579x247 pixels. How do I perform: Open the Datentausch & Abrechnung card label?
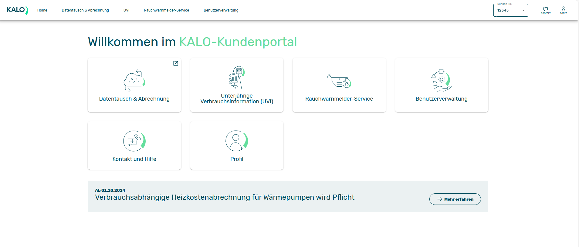click(134, 99)
